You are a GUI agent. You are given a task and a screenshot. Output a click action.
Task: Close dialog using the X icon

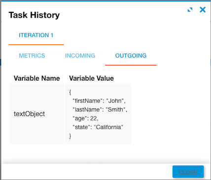point(203,10)
